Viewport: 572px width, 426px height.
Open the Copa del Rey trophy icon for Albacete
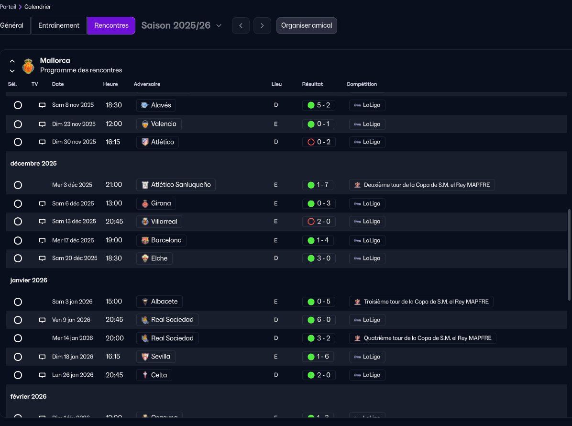coord(357,302)
